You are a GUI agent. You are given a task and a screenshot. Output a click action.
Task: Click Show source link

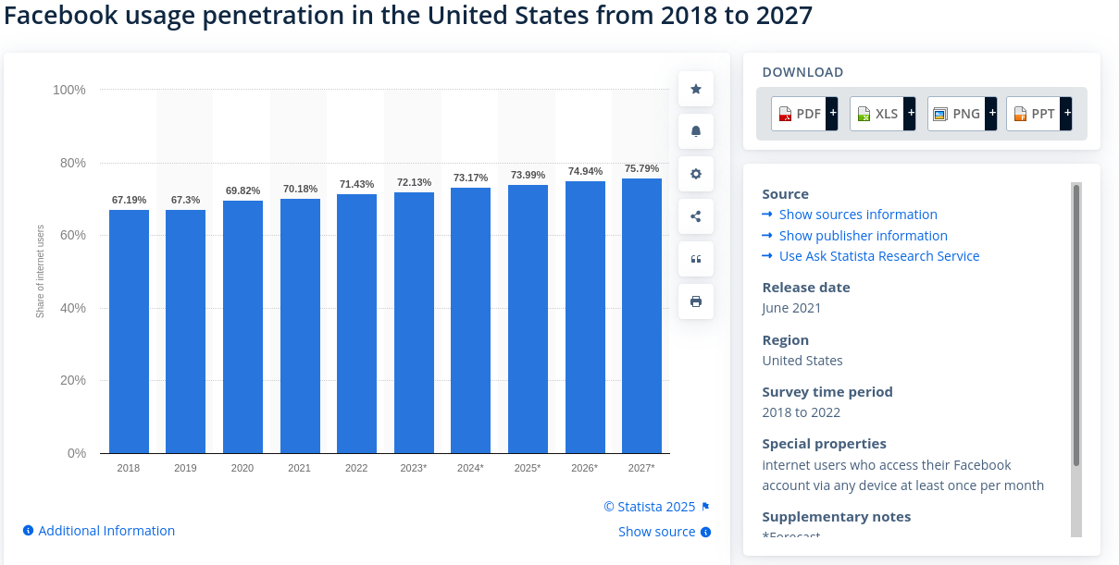pyautogui.click(x=656, y=532)
